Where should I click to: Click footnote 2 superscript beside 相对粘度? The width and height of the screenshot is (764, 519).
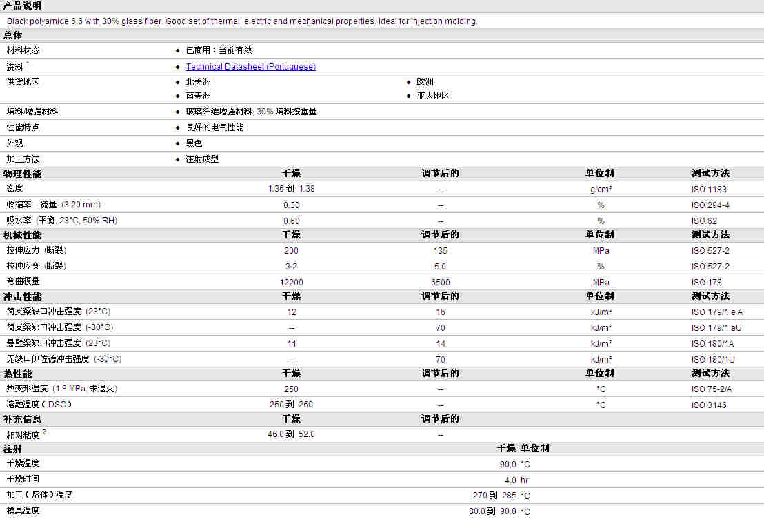click(x=44, y=431)
